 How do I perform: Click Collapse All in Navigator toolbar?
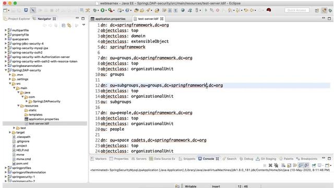[x=64, y=26]
